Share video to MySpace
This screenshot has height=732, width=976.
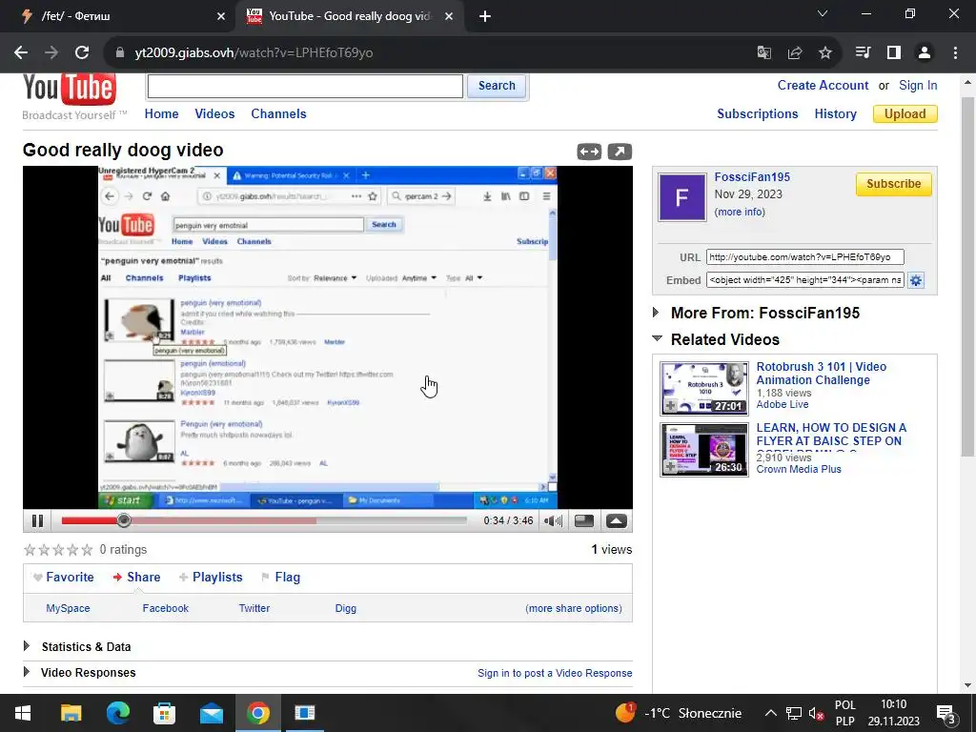[68, 608]
